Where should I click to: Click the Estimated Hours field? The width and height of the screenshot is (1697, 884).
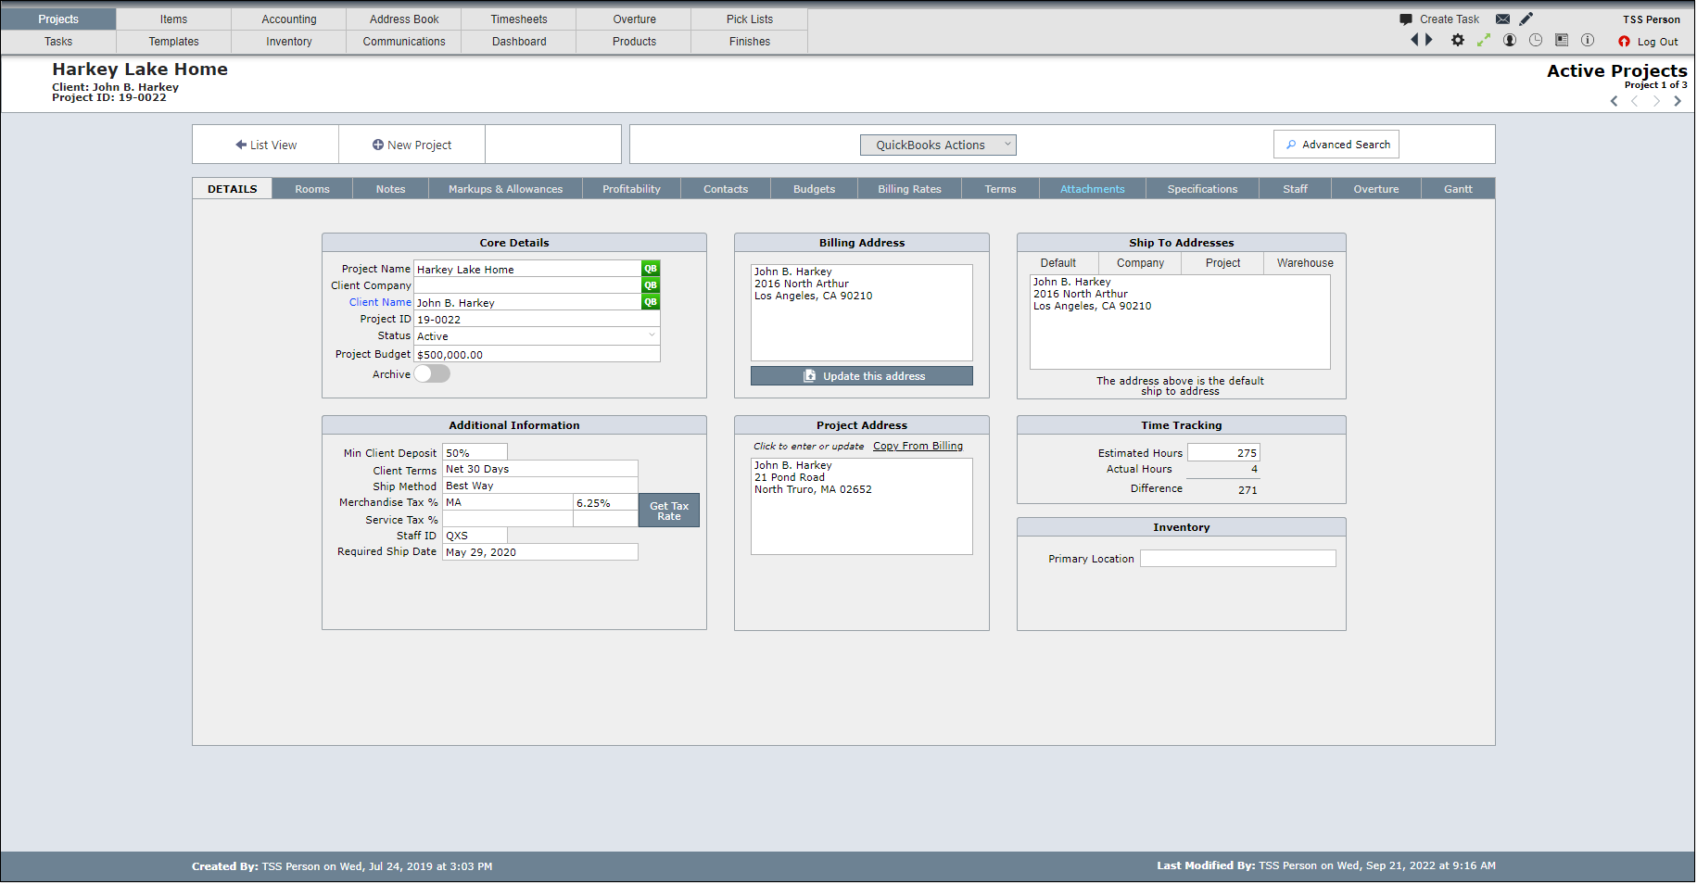[x=1223, y=452]
